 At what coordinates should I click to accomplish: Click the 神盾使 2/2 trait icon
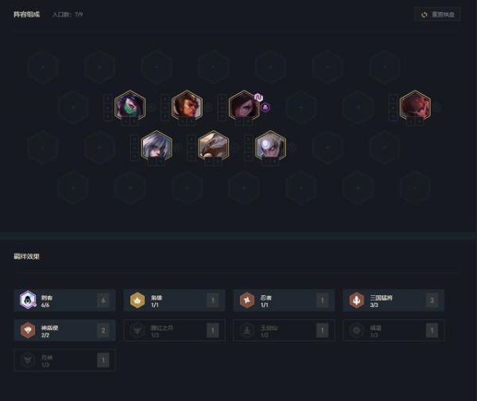[28, 330]
